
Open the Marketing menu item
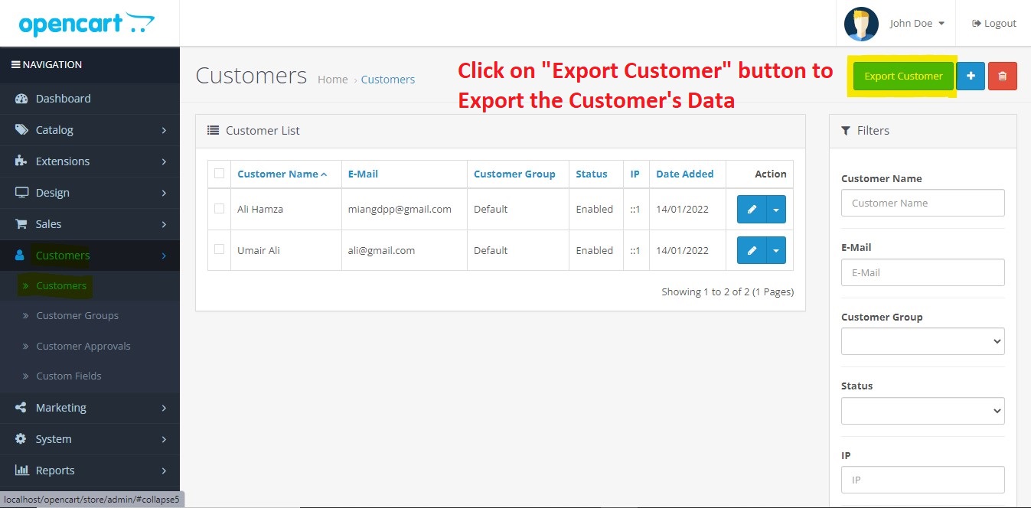pos(90,408)
